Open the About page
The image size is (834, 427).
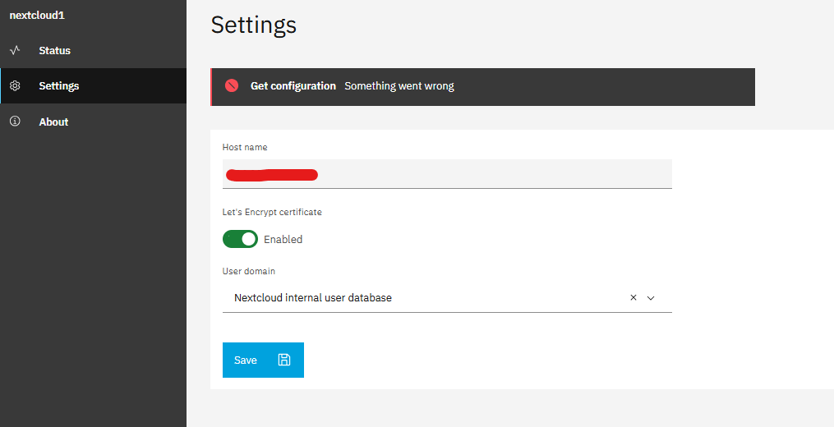tap(93, 122)
